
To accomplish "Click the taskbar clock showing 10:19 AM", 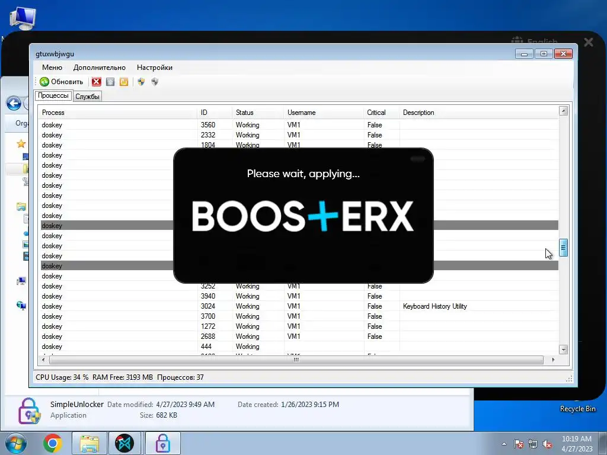I will pos(577,444).
